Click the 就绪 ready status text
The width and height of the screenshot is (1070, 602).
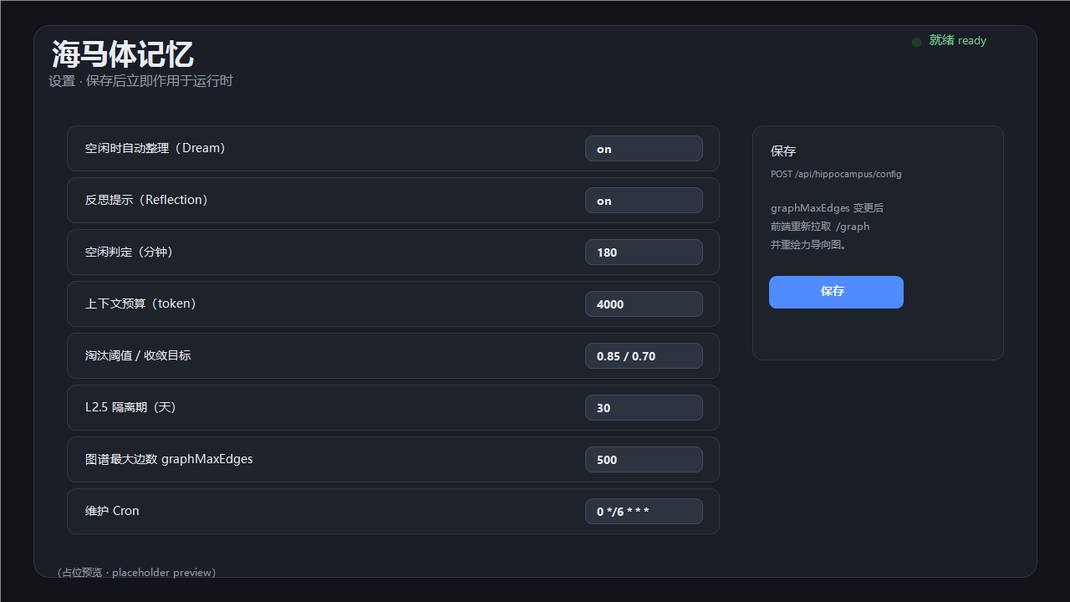[x=958, y=40]
